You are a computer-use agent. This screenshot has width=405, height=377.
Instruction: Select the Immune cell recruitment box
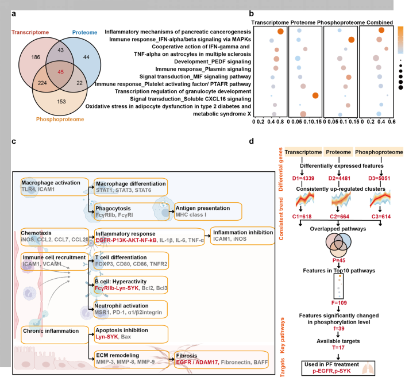point(55,261)
